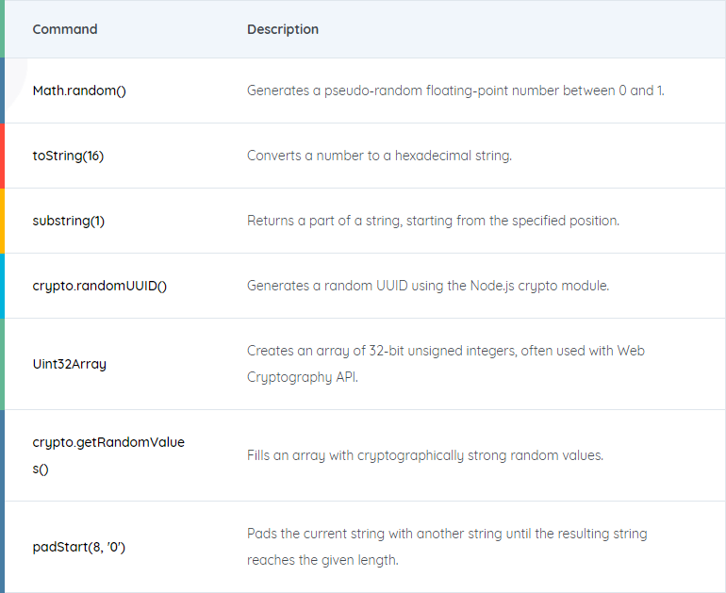Click the pseudo-random floating-point number description

pos(455,91)
